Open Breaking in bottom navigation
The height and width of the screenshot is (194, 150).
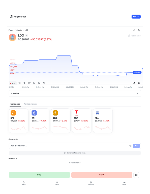91,183
